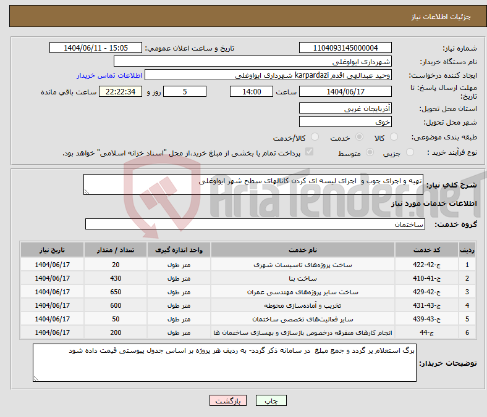Click the general description text area
The image size is (487, 417).
point(253,184)
